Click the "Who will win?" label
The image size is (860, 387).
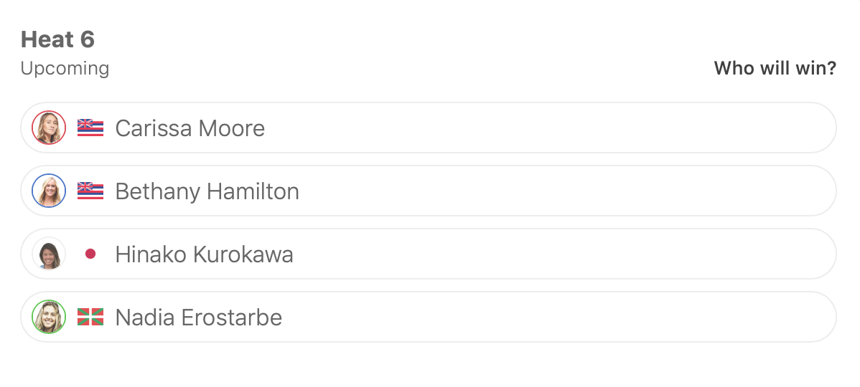pos(775,69)
